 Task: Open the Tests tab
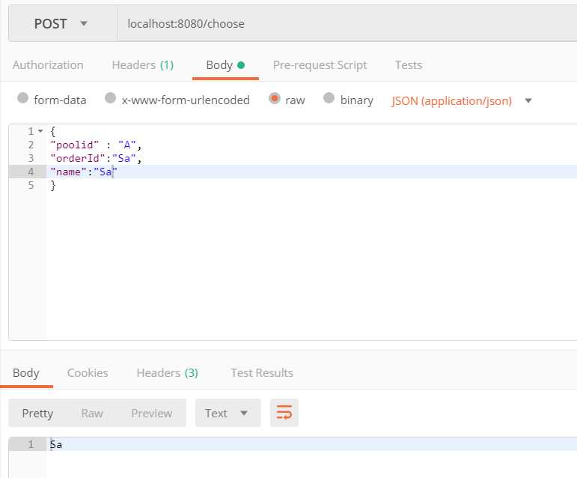point(409,65)
